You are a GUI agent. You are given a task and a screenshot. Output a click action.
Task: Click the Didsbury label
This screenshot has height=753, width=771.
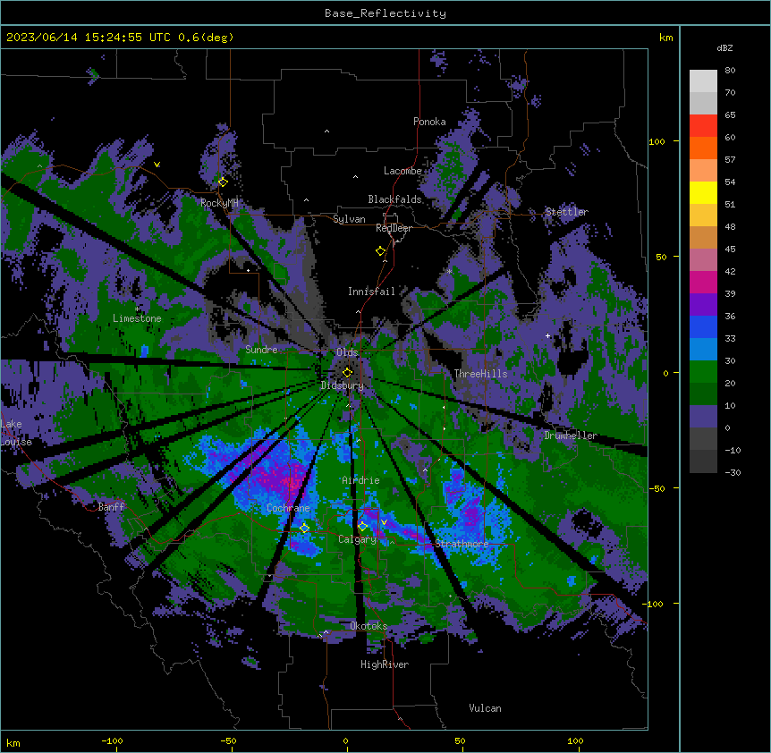(x=343, y=385)
